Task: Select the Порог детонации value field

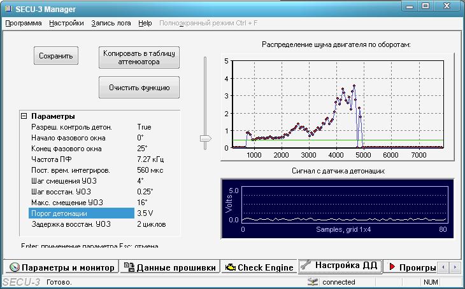Action: click(x=166, y=213)
